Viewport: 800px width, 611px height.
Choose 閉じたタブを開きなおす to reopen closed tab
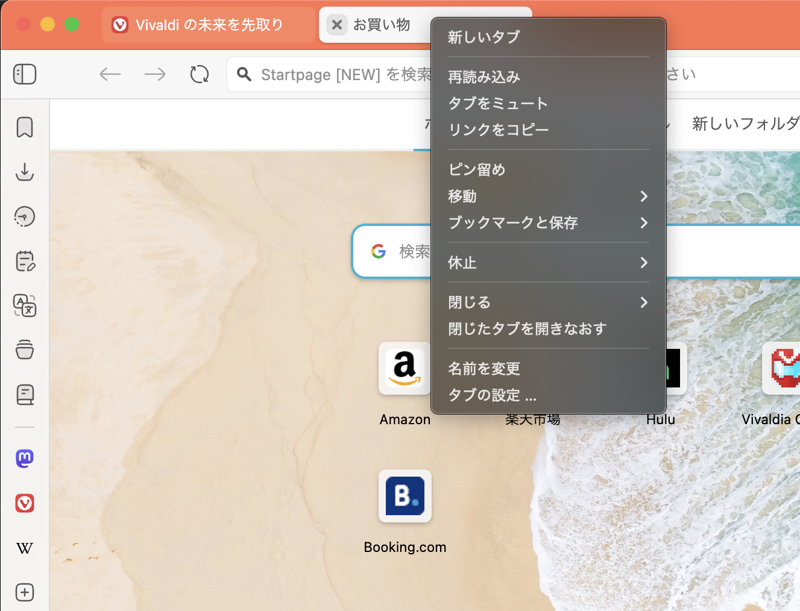click(527, 328)
